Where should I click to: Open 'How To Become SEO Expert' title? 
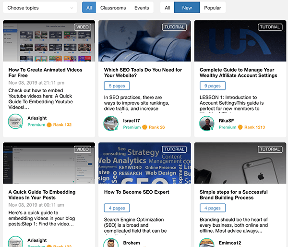click(x=136, y=192)
